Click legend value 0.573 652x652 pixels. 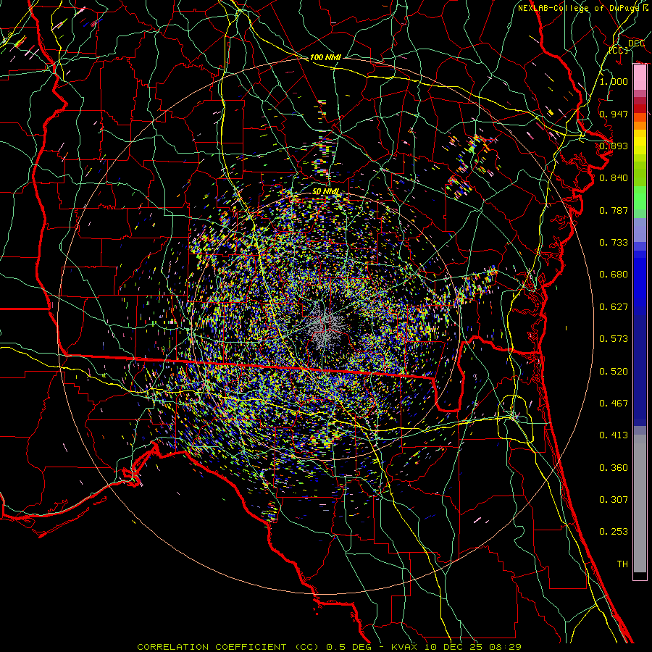[x=614, y=339]
